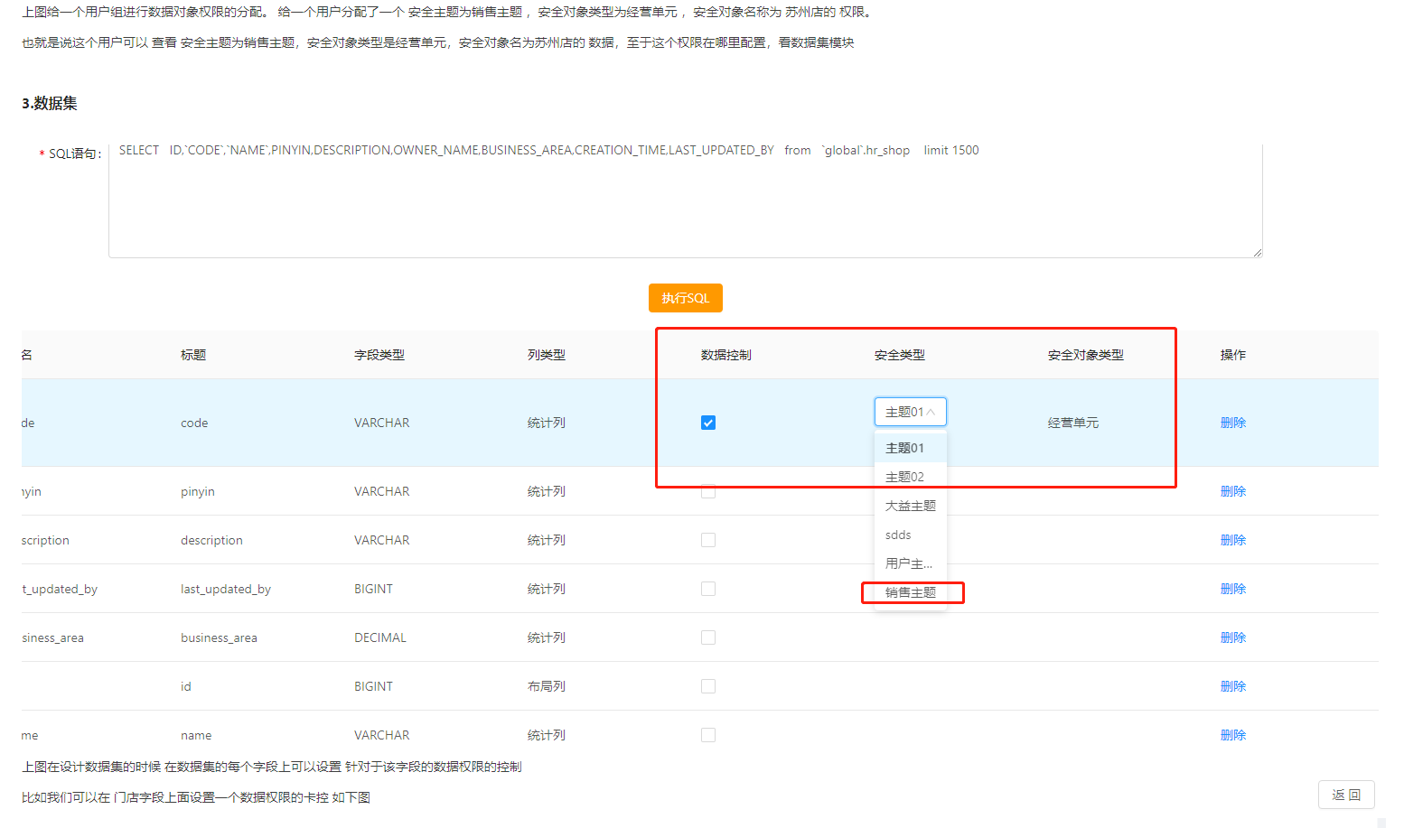
Task: Select 主题01 in the dropdown list
Action: 911,448
